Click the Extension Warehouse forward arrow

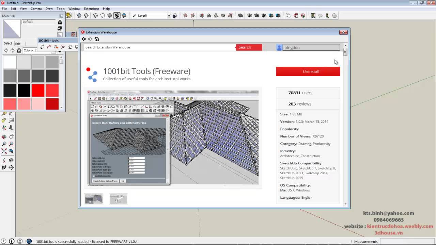tap(90, 39)
